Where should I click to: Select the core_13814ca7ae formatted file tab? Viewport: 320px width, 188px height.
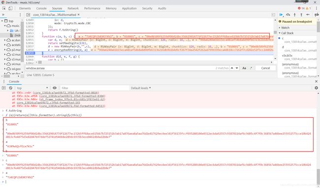tap(55, 15)
